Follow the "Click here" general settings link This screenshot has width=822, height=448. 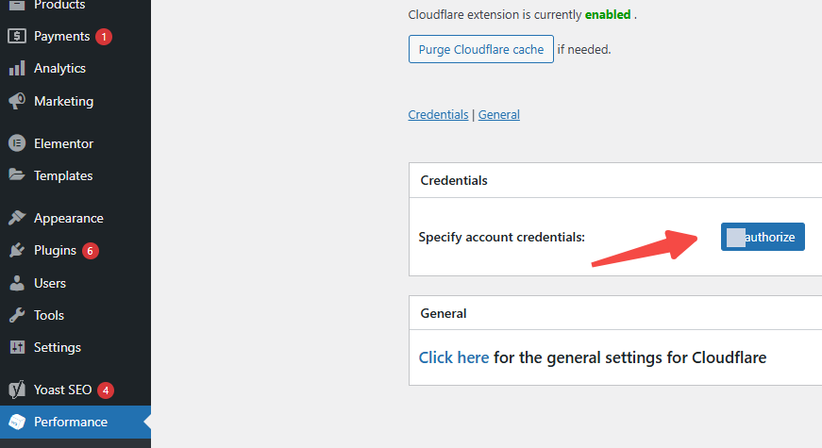point(454,357)
